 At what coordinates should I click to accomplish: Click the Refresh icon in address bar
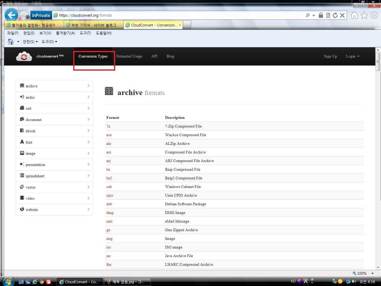tap(335, 15)
